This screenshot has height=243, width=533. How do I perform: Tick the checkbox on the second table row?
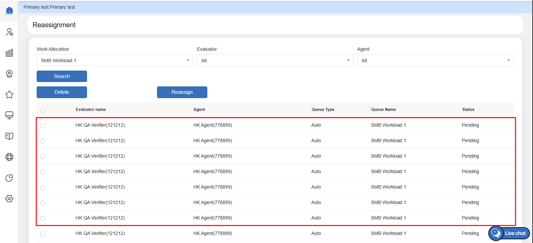43,141
